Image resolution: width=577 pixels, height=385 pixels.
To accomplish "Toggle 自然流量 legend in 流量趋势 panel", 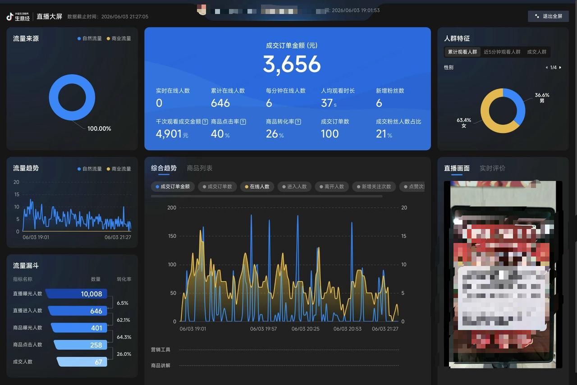I will [90, 169].
